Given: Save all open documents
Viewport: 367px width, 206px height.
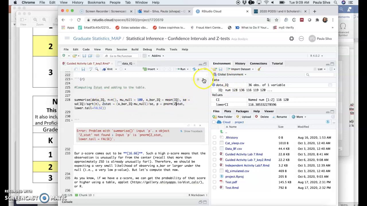Looking at the screenshot, I should 90,56.
